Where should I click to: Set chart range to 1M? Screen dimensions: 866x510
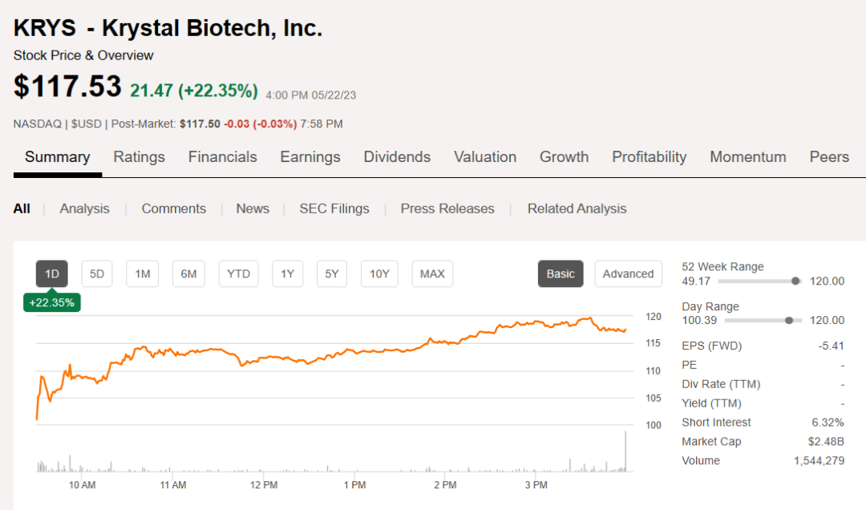pyautogui.click(x=143, y=274)
